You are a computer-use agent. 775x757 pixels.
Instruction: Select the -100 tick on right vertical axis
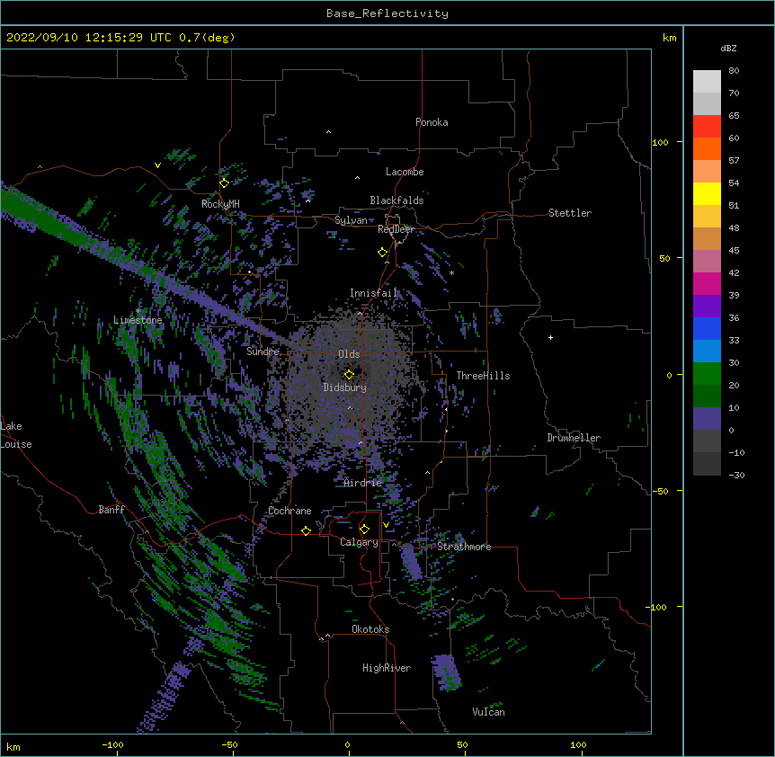coord(657,607)
